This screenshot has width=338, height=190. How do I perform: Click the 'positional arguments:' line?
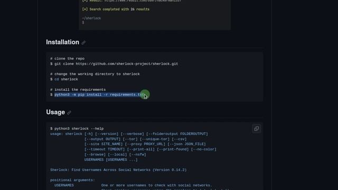[72, 180]
